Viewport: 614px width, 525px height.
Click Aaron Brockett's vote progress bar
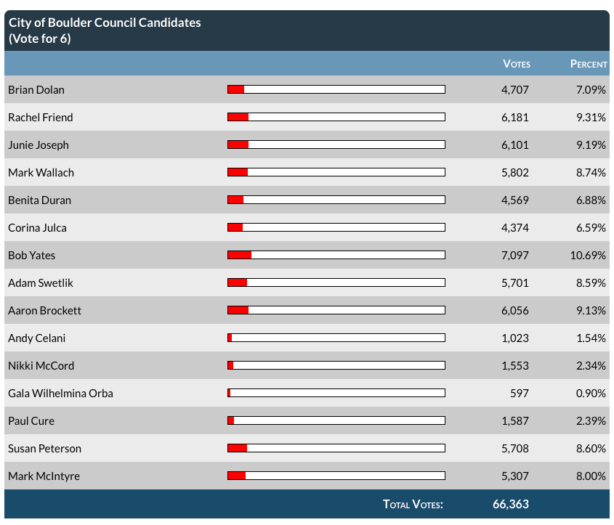pos(336,310)
